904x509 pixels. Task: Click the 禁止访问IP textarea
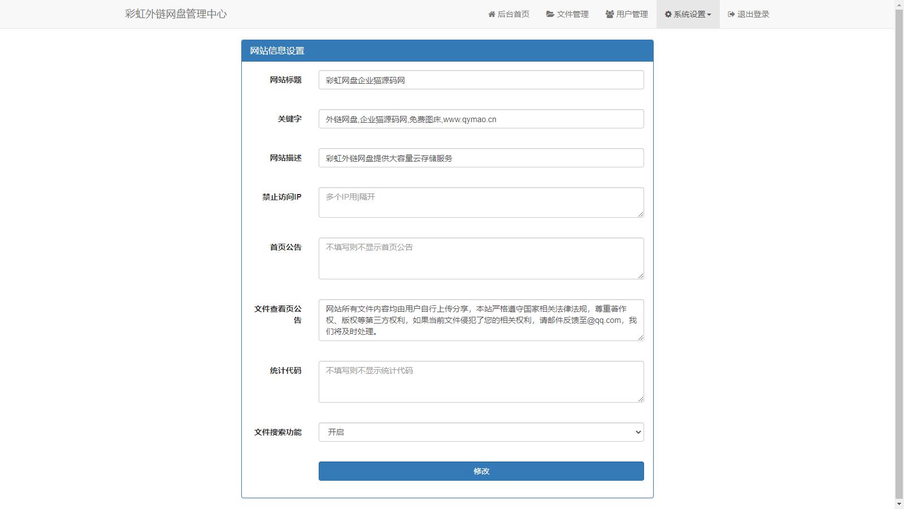[x=480, y=202]
